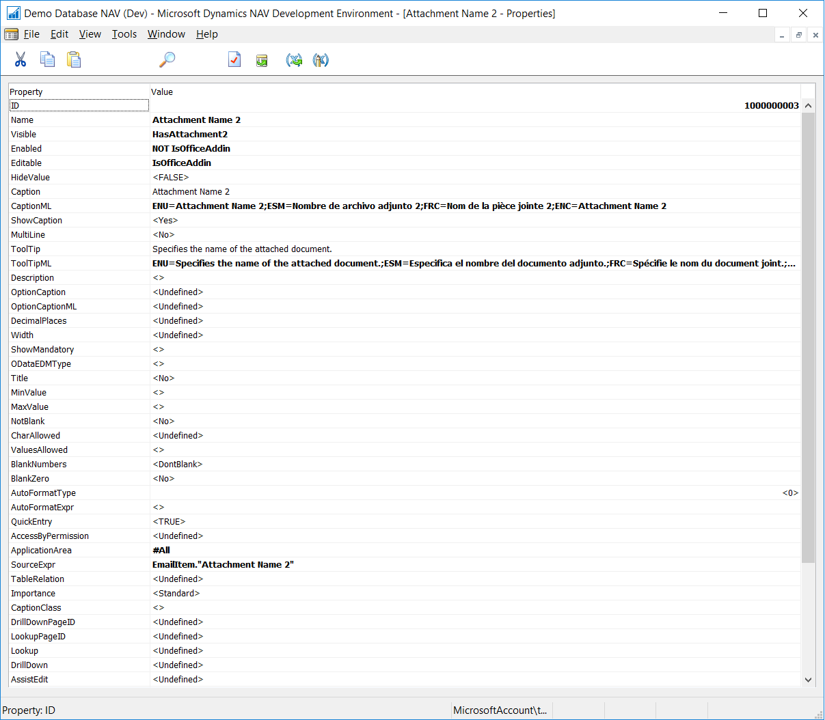Click the document with red checkmark icon
The height and width of the screenshot is (720, 825).
click(234, 60)
